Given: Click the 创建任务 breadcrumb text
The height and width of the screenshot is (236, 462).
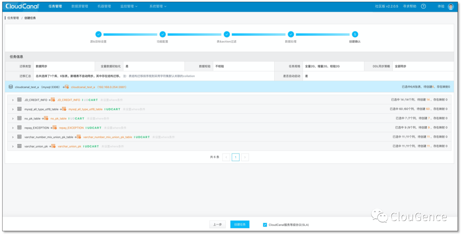Looking at the screenshot, I should (30, 18).
